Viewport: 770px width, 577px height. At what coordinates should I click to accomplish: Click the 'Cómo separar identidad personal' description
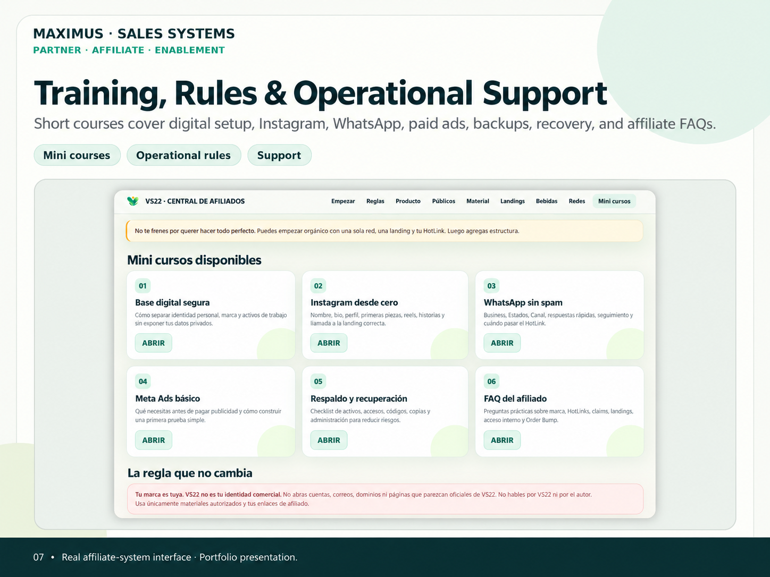[211, 319]
